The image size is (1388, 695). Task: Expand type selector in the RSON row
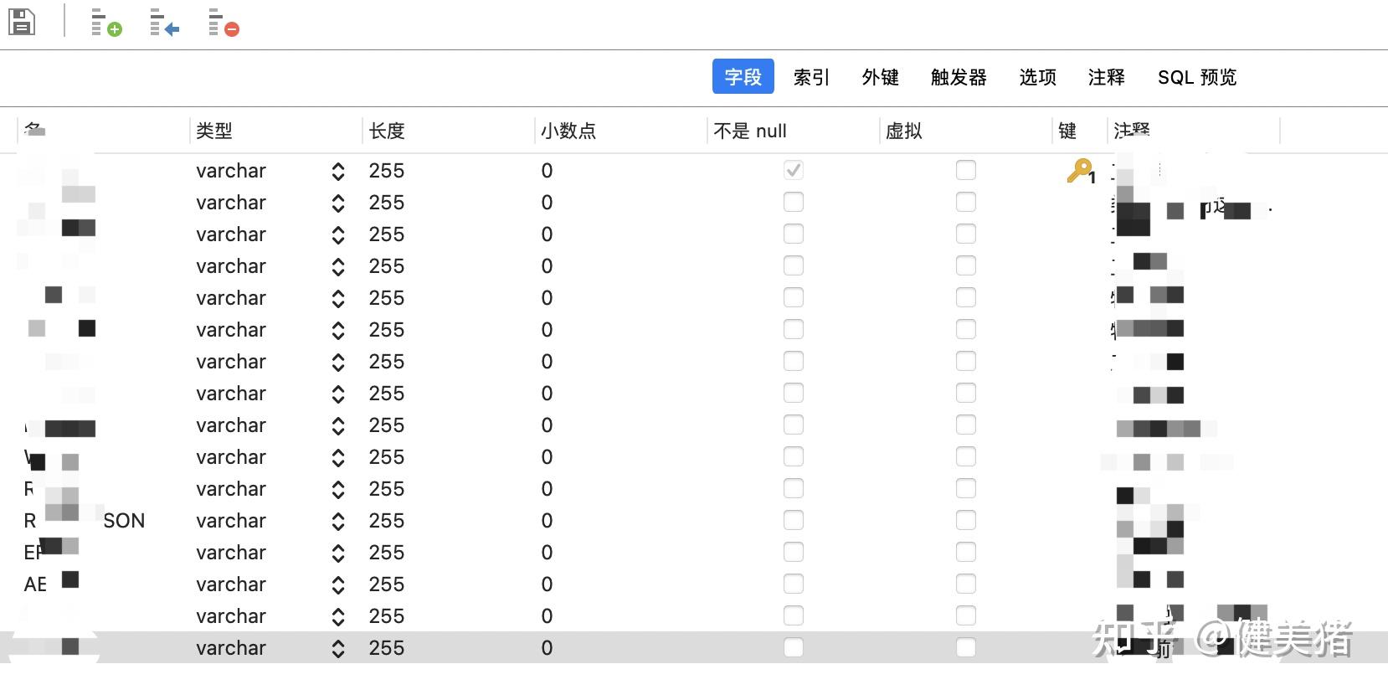[338, 522]
